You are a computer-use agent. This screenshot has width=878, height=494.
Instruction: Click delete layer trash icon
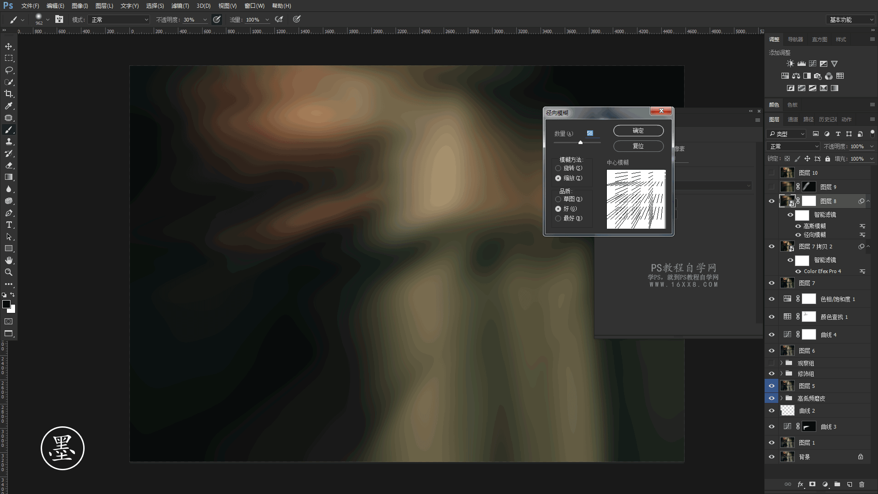tap(862, 484)
